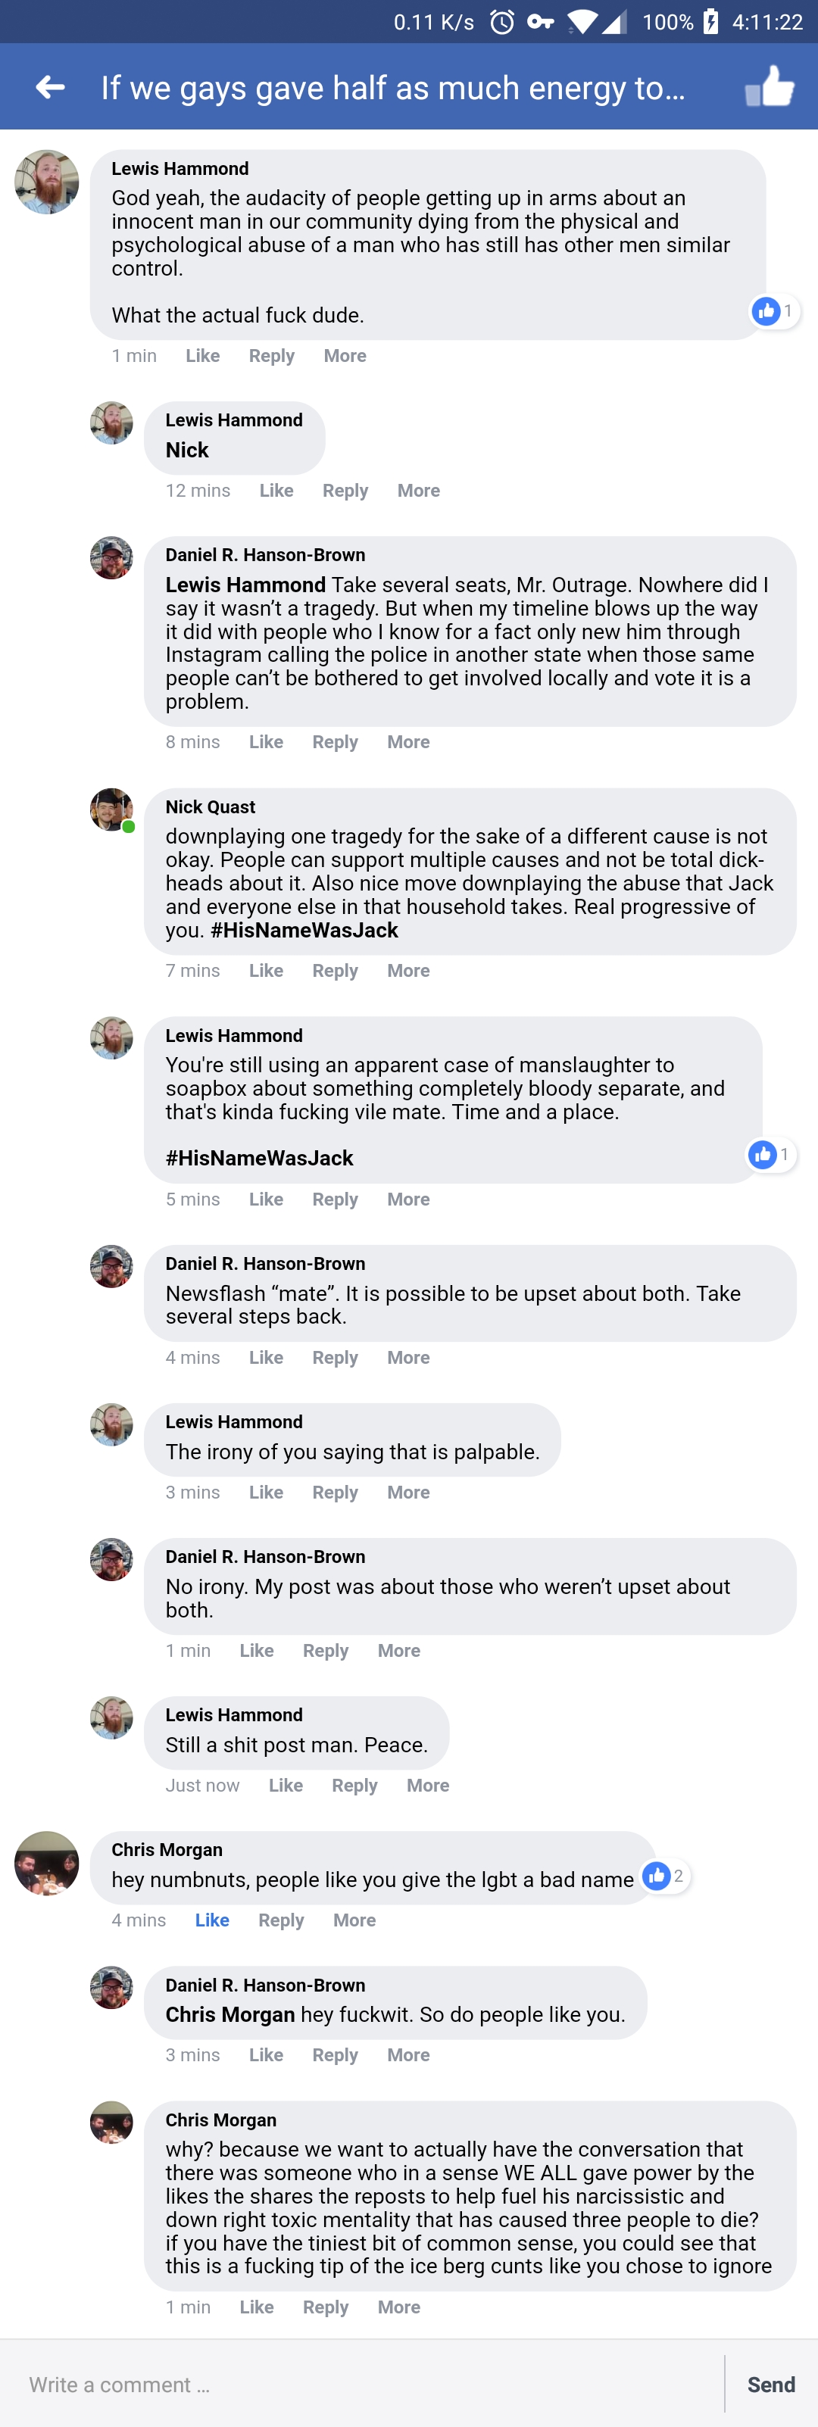Tap the thumbs-up icon in header
The image size is (818, 2427).
[769, 86]
